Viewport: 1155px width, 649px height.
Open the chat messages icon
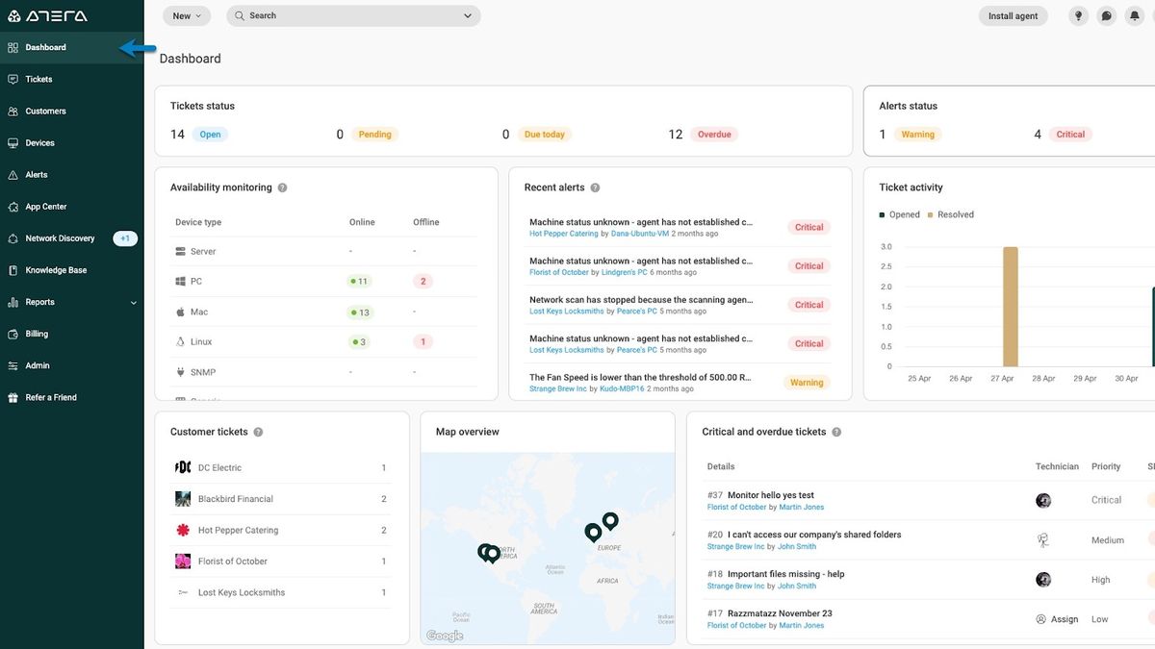tap(1107, 16)
